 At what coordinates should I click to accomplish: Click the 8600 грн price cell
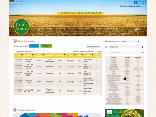click(71, 82)
